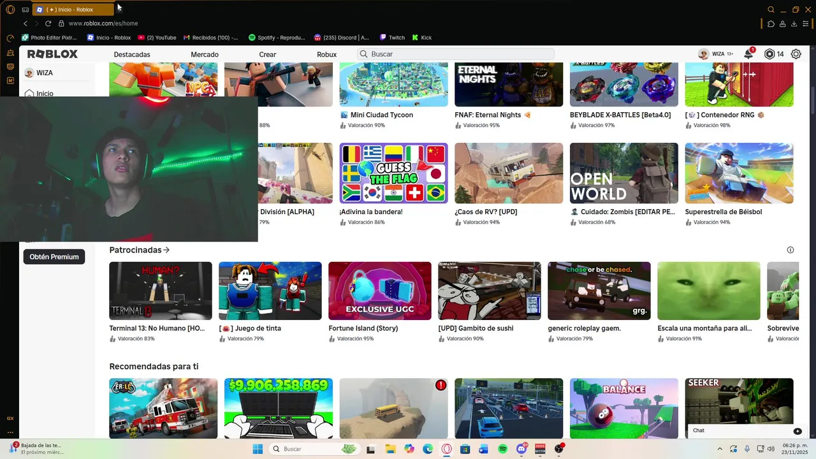Image resolution: width=816 pixels, height=459 pixels.
Task: Open Inicio in Roblox sidebar
Action: point(39,94)
